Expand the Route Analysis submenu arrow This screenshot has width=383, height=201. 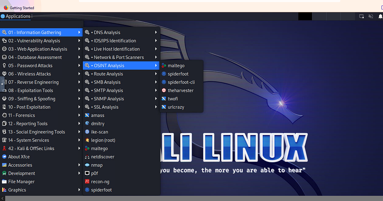pyautogui.click(x=156, y=74)
